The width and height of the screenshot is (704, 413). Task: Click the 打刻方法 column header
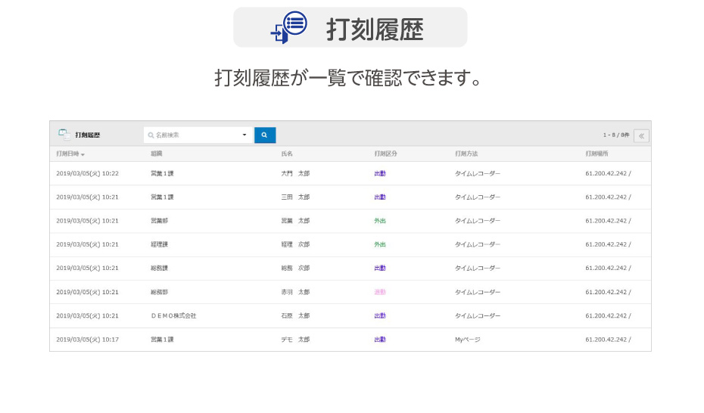click(x=466, y=154)
